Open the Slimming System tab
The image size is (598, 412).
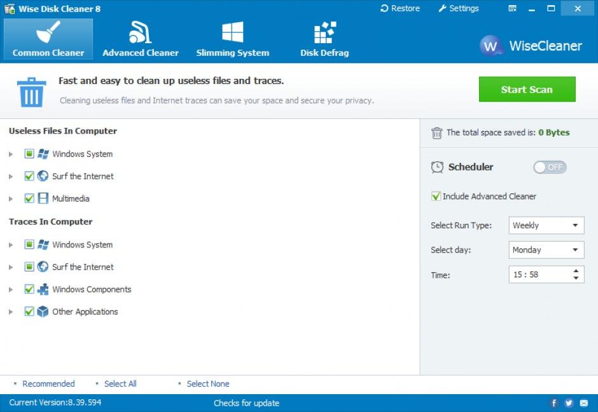click(233, 39)
